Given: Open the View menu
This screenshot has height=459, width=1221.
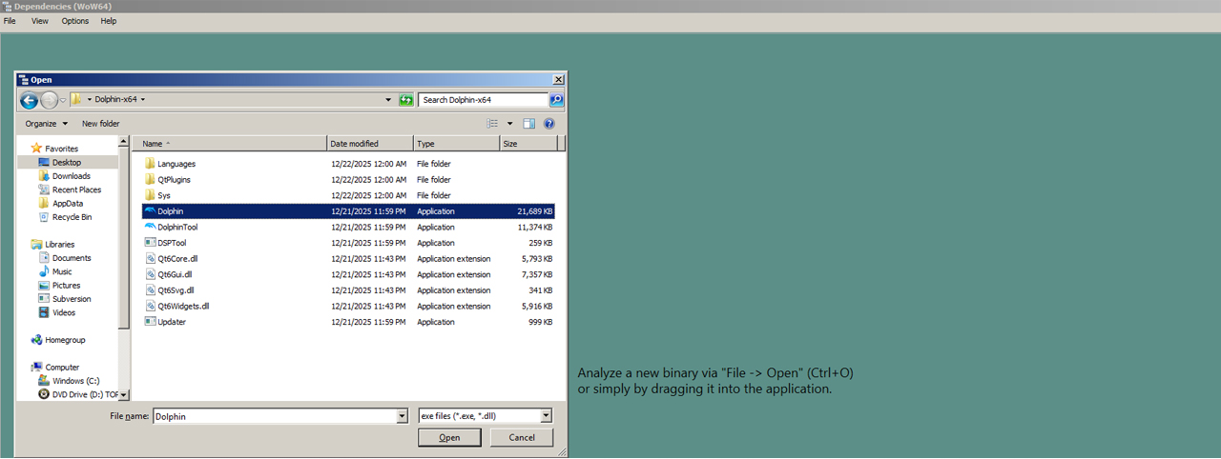Looking at the screenshot, I should click(40, 21).
